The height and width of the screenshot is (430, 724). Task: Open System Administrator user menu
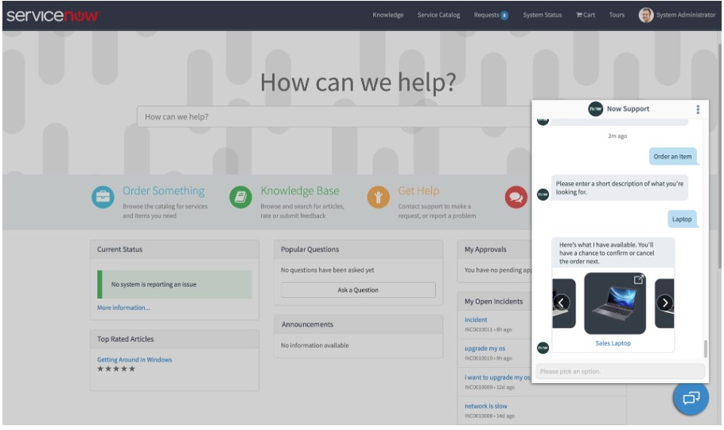pyautogui.click(x=677, y=15)
